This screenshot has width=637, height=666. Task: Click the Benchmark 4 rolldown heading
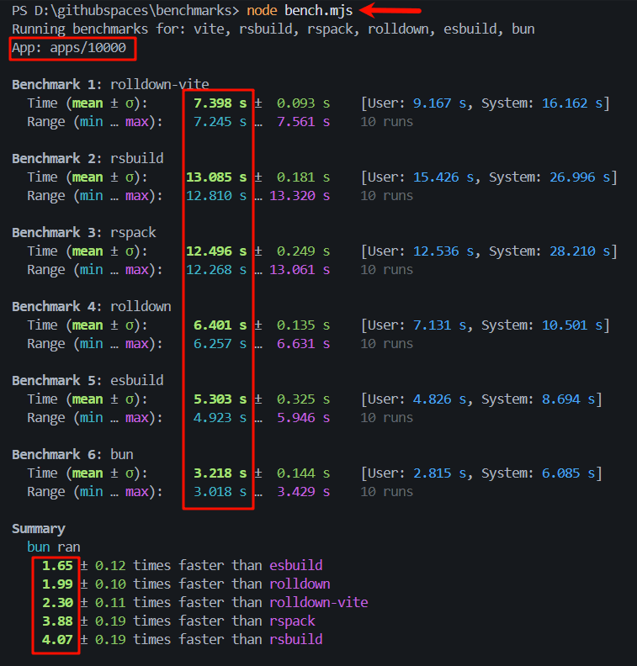[92, 307]
